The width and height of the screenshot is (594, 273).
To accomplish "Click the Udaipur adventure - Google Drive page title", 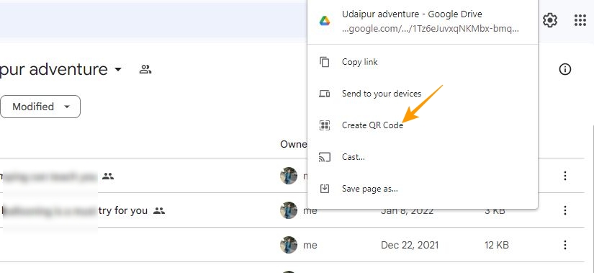I will [412, 14].
